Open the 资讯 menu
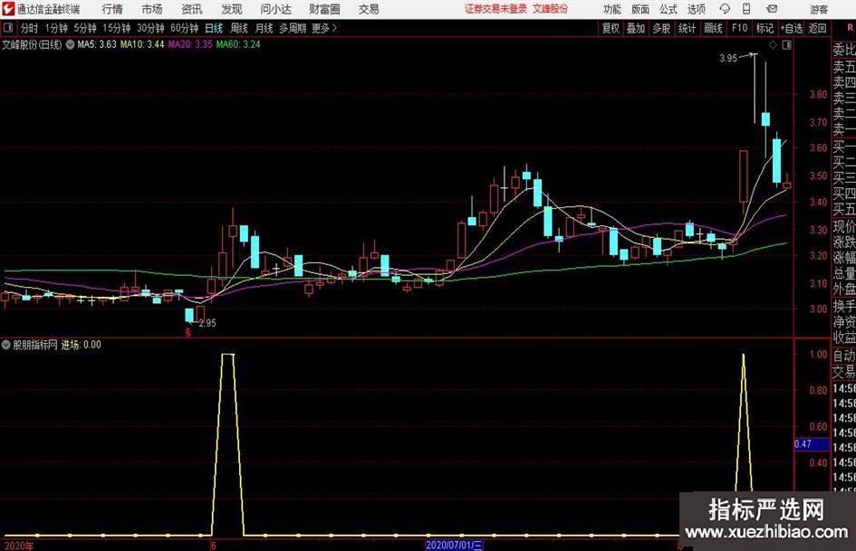The width and height of the screenshot is (856, 551). (x=191, y=9)
